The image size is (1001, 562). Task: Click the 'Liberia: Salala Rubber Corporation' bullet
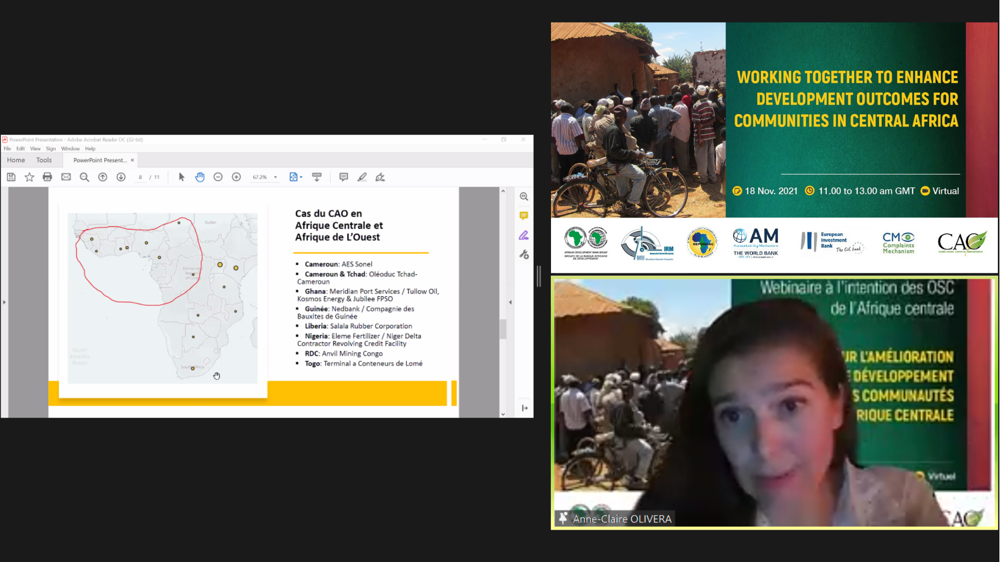click(x=358, y=326)
